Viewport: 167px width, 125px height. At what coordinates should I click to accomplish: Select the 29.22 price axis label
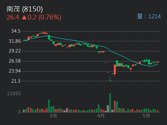click(15, 51)
